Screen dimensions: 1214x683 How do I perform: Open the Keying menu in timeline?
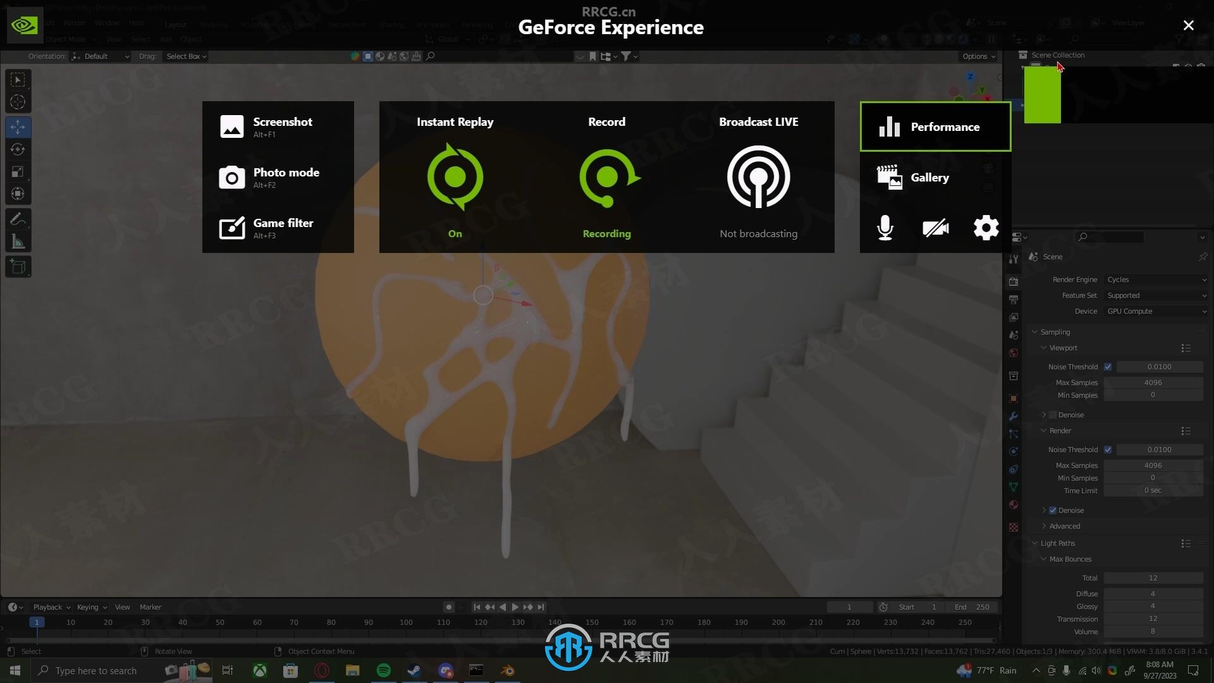[x=91, y=607]
